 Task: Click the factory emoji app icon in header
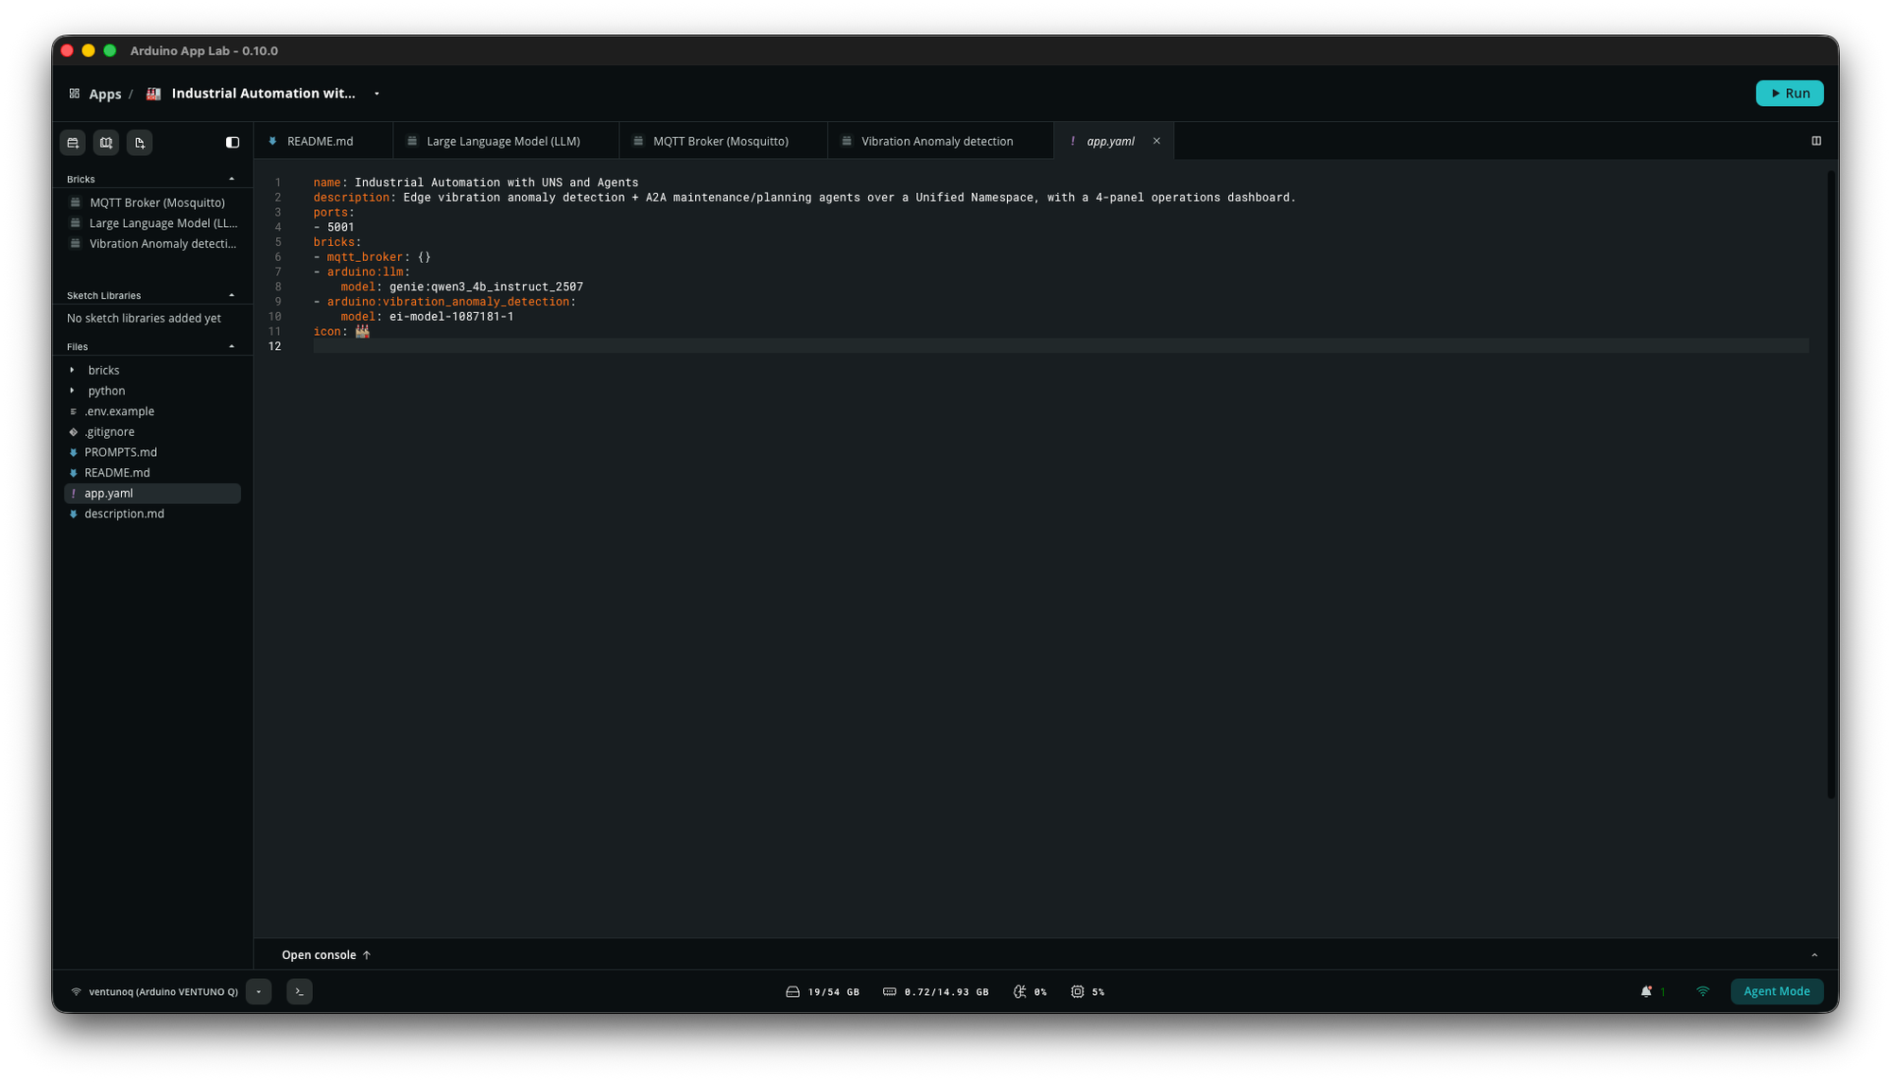coord(153,94)
